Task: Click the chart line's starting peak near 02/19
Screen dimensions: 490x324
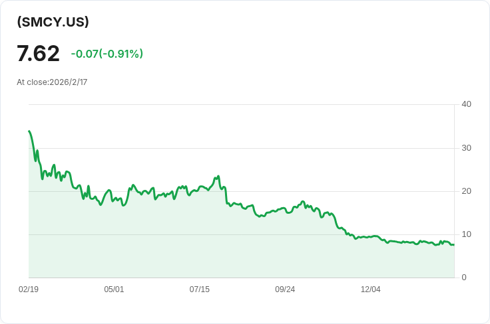Action: [29, 131]
